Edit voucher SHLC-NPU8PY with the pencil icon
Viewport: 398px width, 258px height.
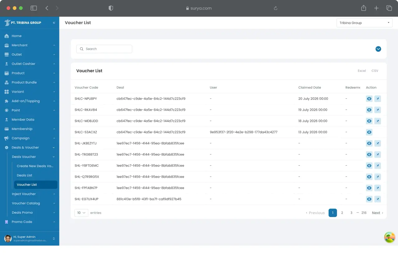(377, 99)
